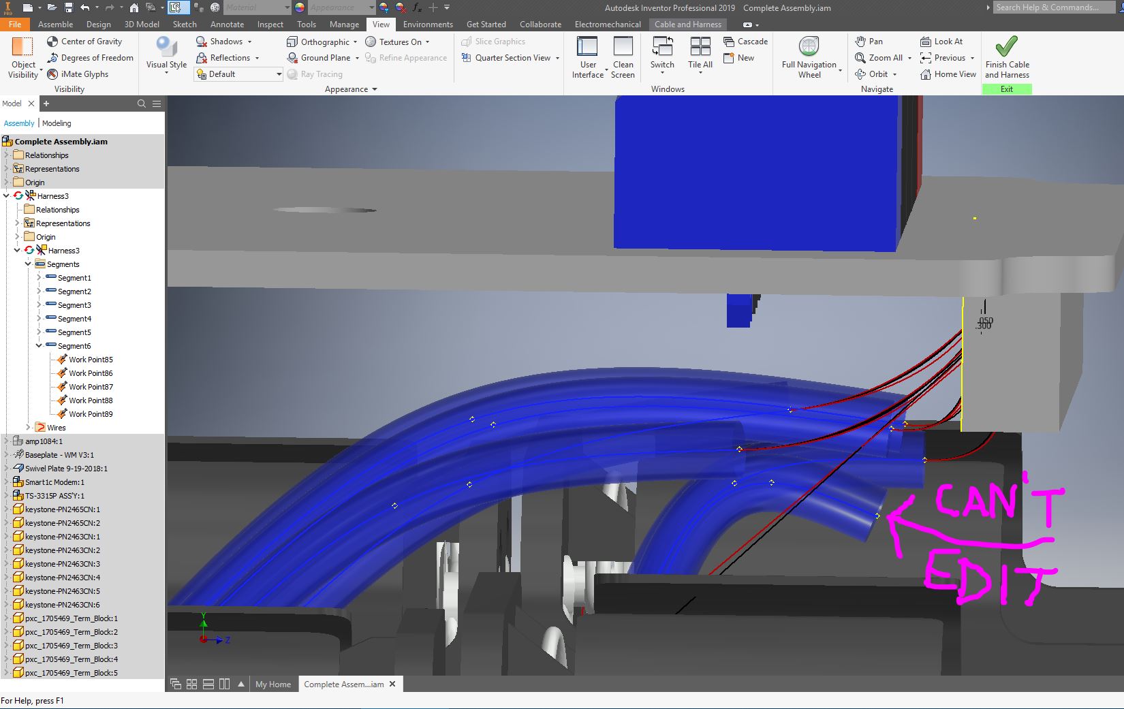Open the Visual Style gallery

[166, 54]
